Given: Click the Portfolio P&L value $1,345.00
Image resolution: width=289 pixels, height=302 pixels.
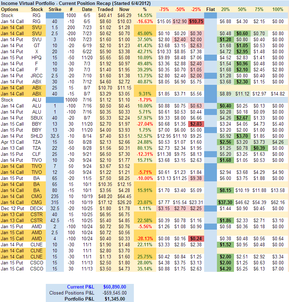Looking at the screenshot, I should tap(115, 299).
